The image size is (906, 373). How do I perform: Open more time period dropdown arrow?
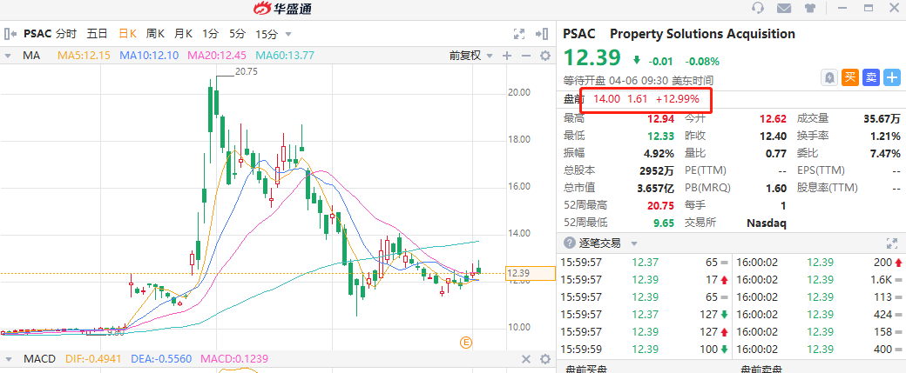(x=288, y=34)
